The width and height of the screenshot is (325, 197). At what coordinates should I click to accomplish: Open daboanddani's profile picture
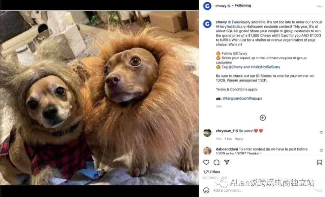[x=207, y=151]
